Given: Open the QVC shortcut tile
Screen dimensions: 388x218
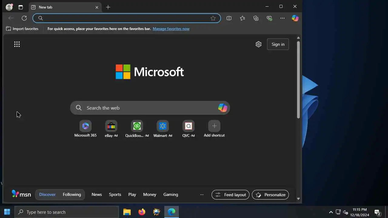Looking at the screenshot, I should point(189,129).
